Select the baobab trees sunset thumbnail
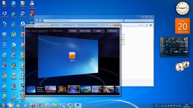This screenshot has width=193, height=108. click(x=51, y=89)
